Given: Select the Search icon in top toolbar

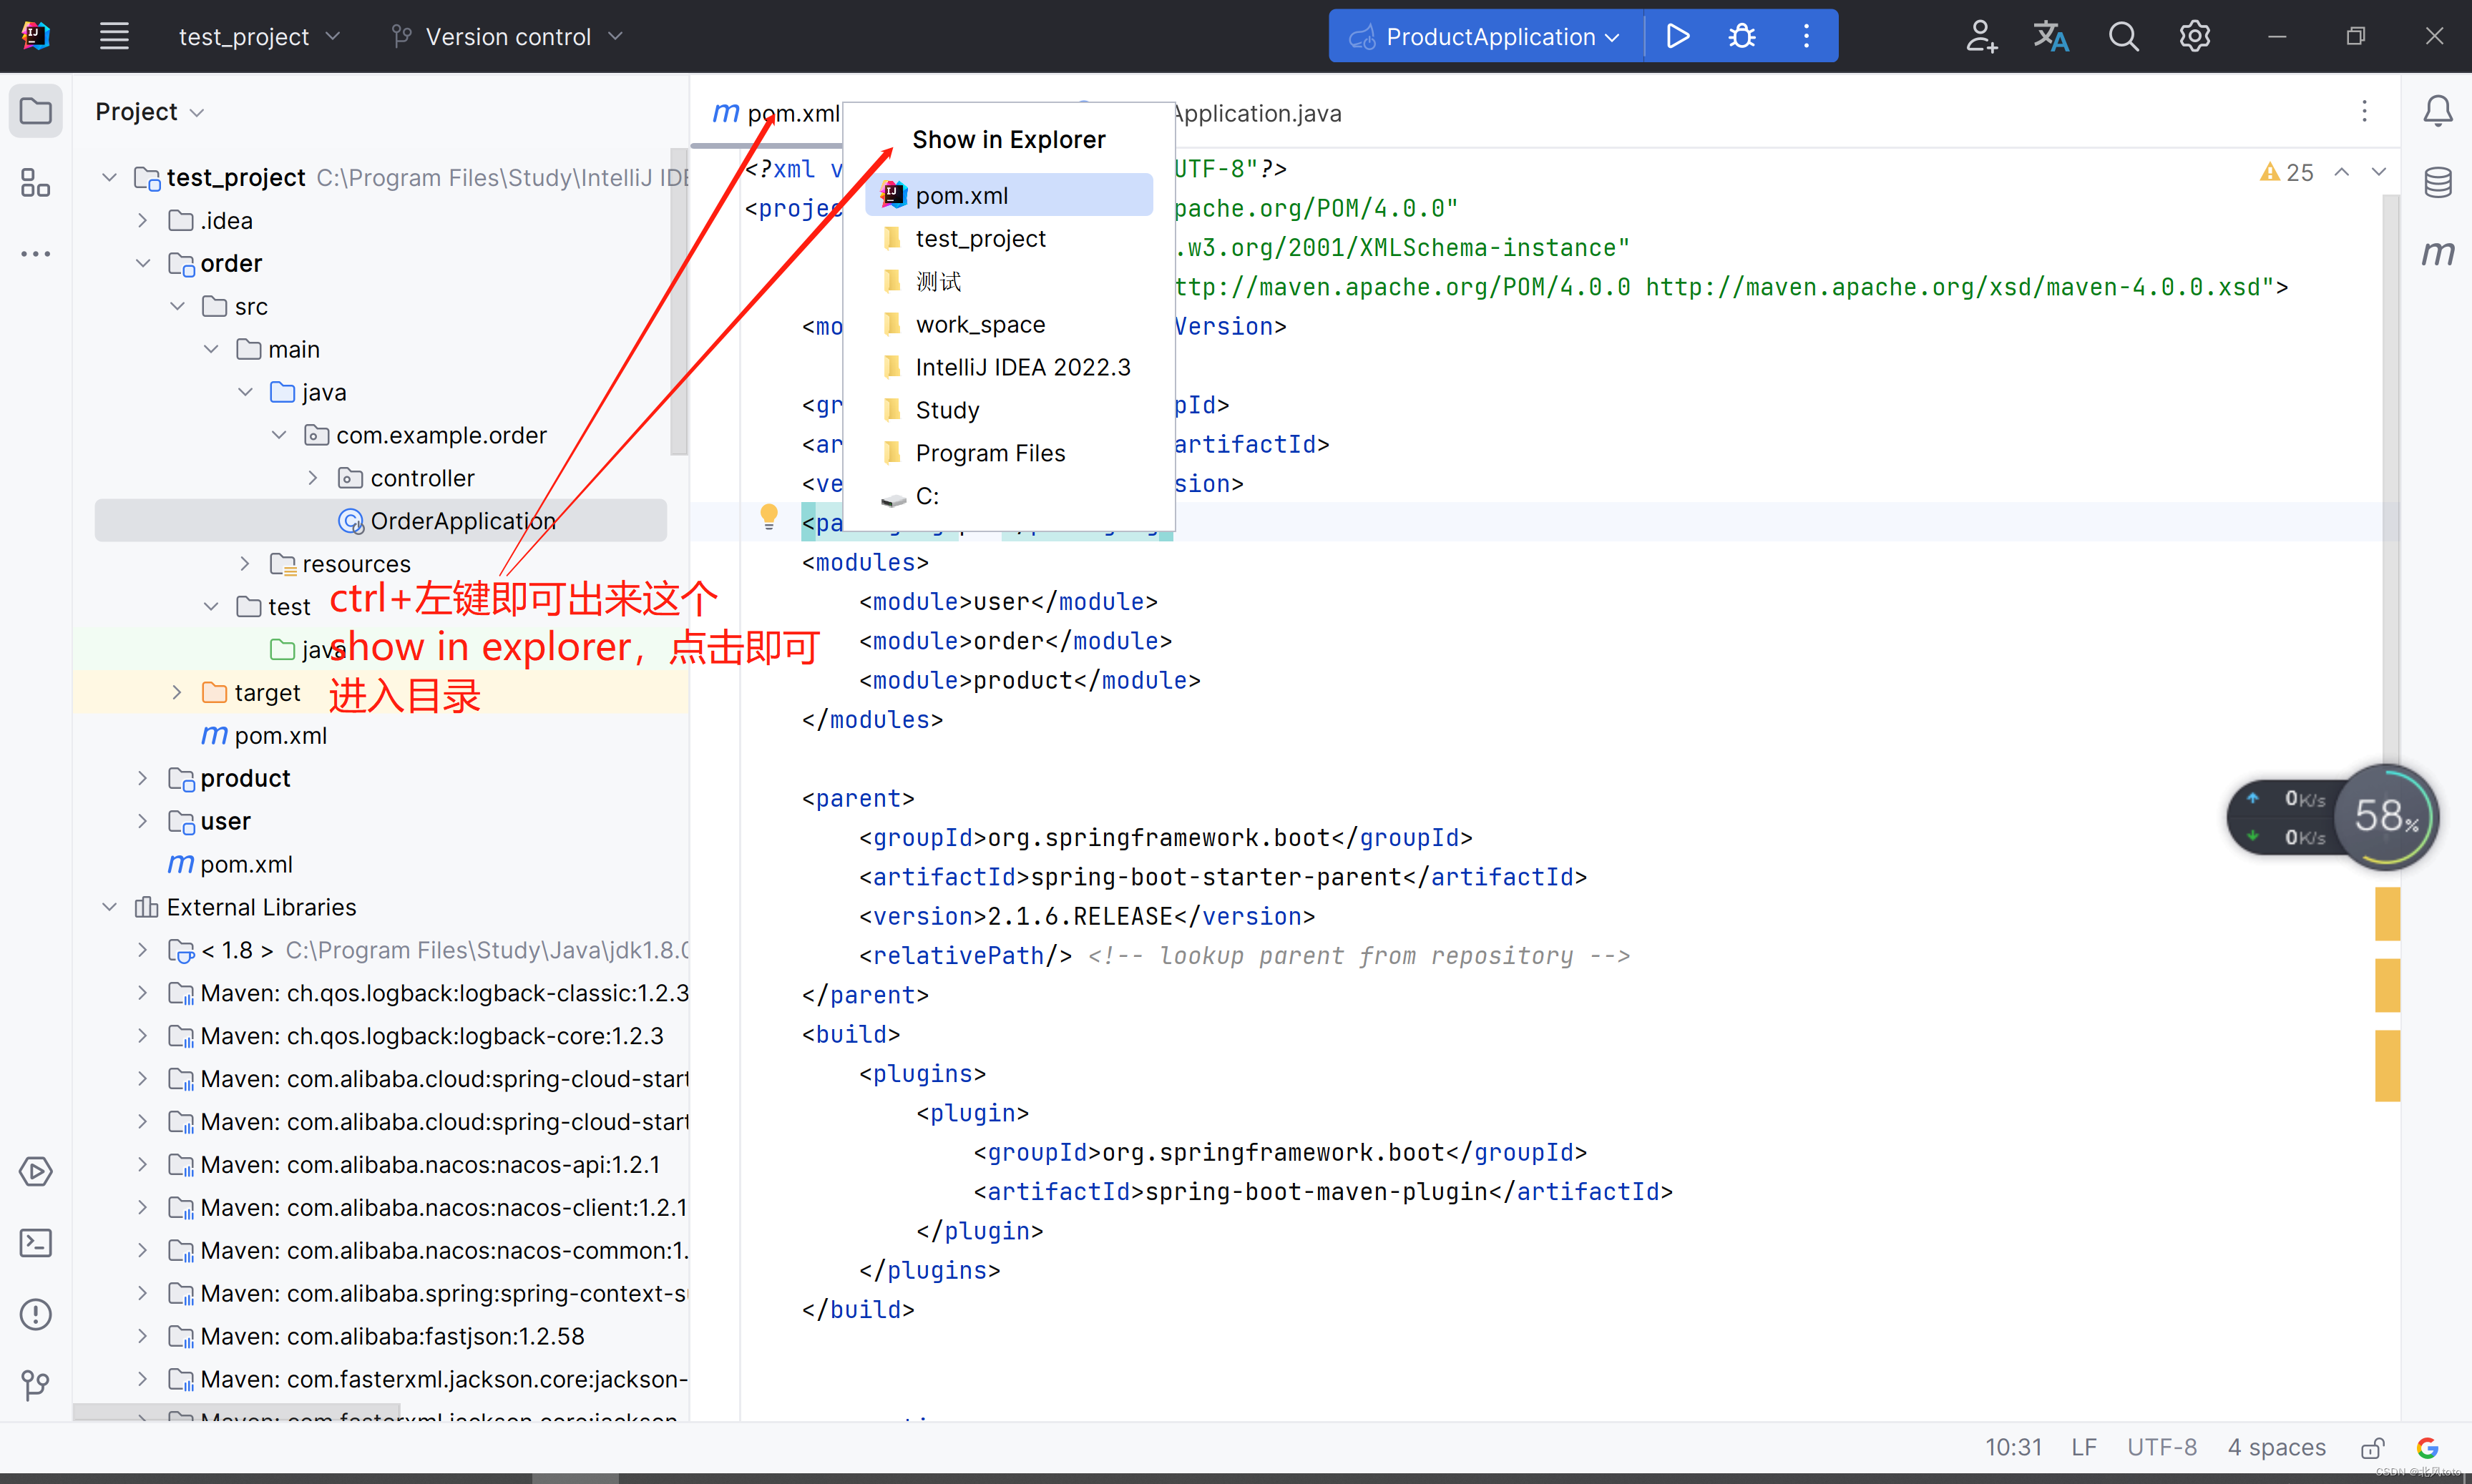Looking at the screenshot, I should [2122, 35].
